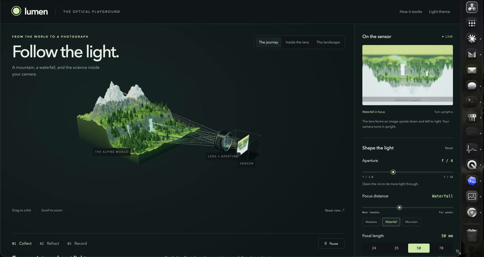This screenshot has width=484, height=257.
Task: Click THE OPTICAL PLAYGROUND tagline
Action: click(92, 12)
